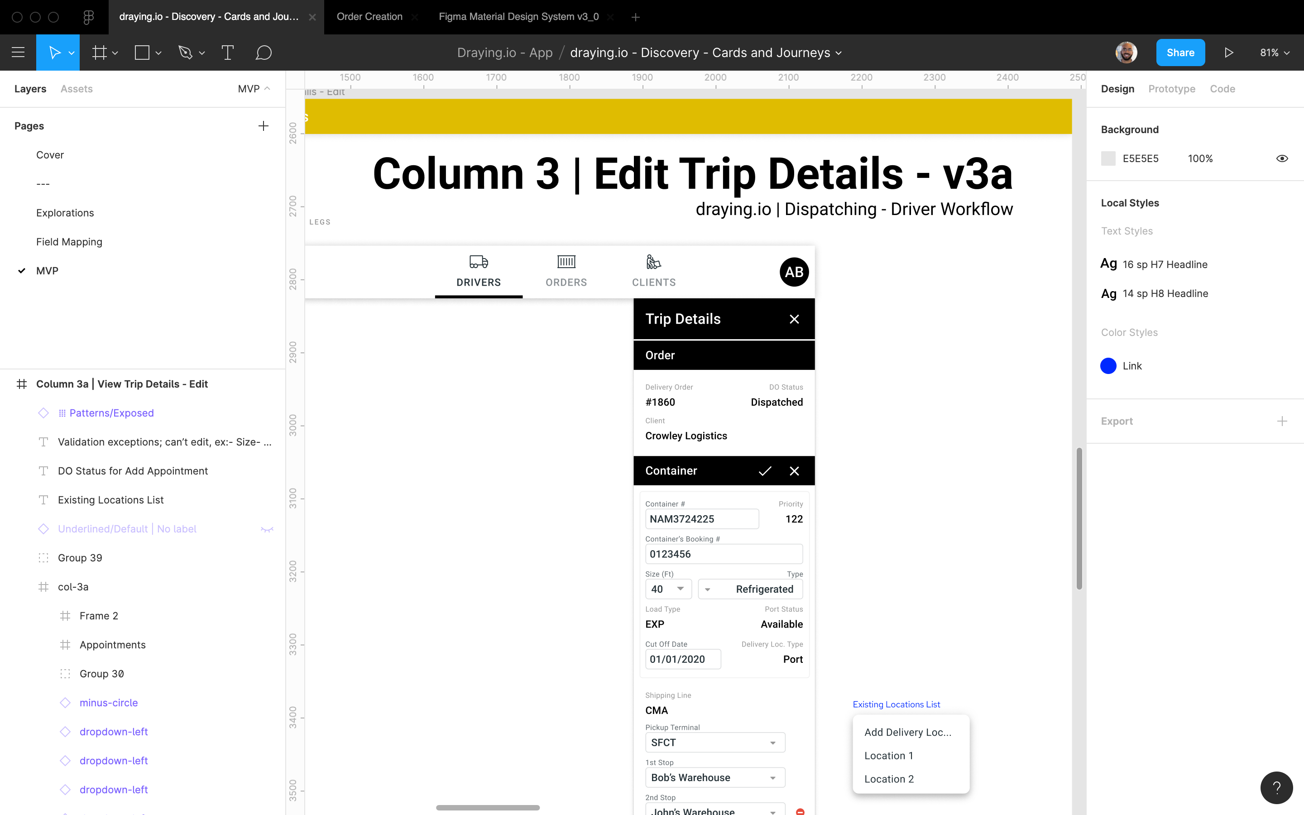
Task: Click the Background E5E5E5 color swatch
Action: pos(1108,158)
